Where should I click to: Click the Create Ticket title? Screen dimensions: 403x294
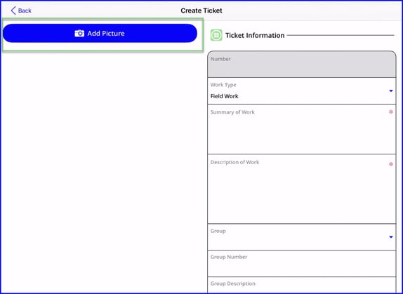click(201, 11)
